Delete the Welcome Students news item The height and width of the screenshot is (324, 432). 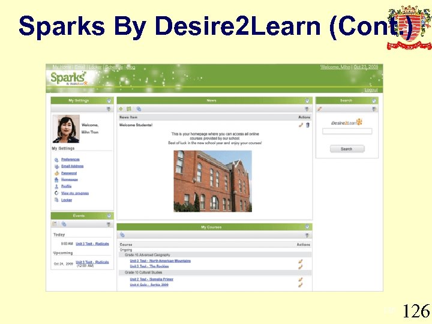tap(308, 125)
